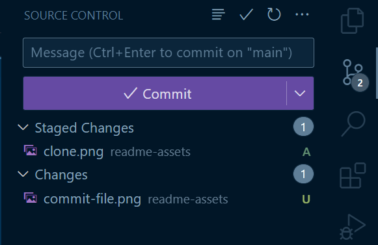
Task: Open Explorer view from activity bar
Action: [353, 21]
